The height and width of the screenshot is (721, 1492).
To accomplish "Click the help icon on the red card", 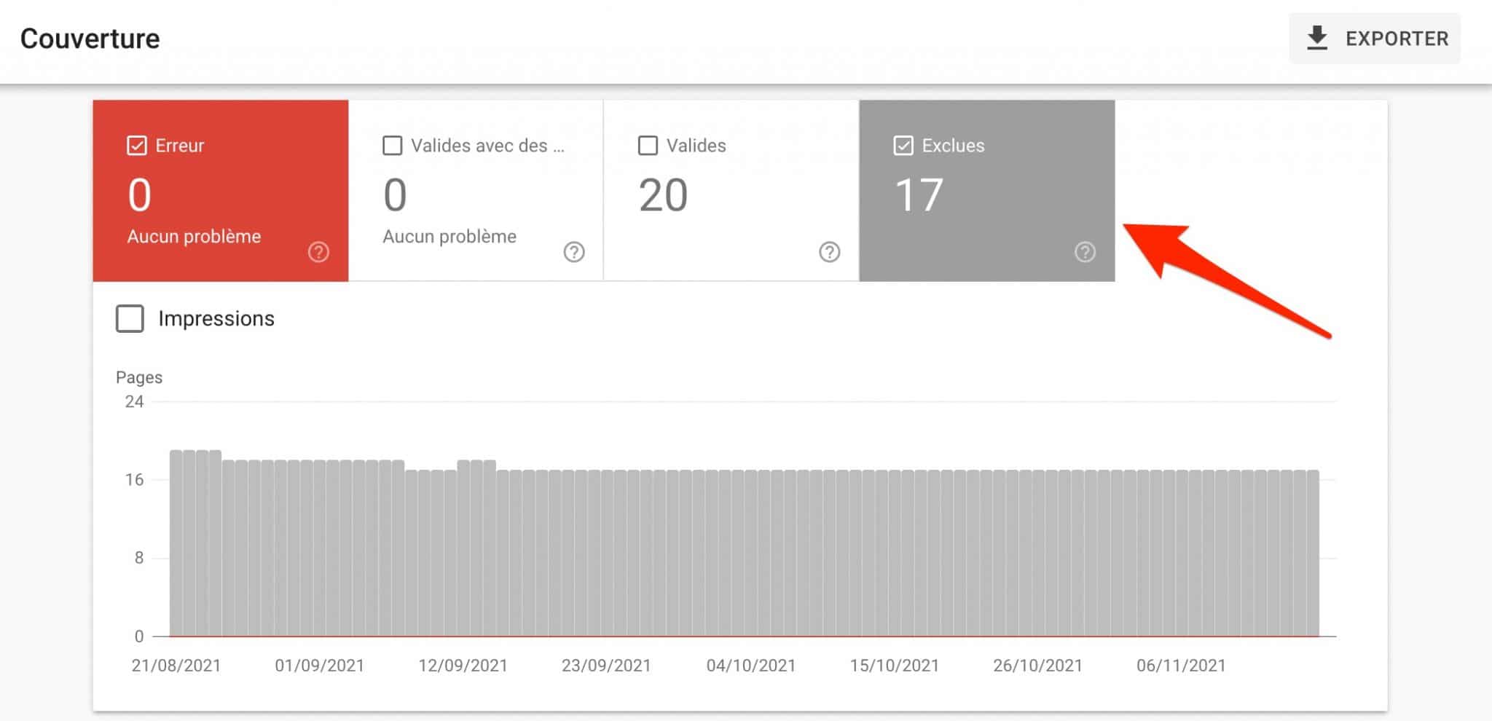I will [318, 253].
